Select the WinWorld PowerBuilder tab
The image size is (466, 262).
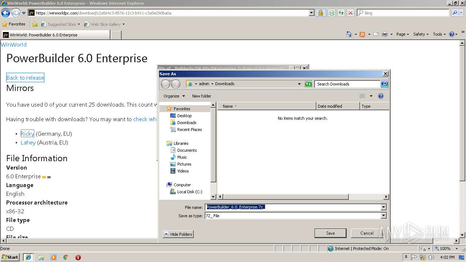(56, 35)
